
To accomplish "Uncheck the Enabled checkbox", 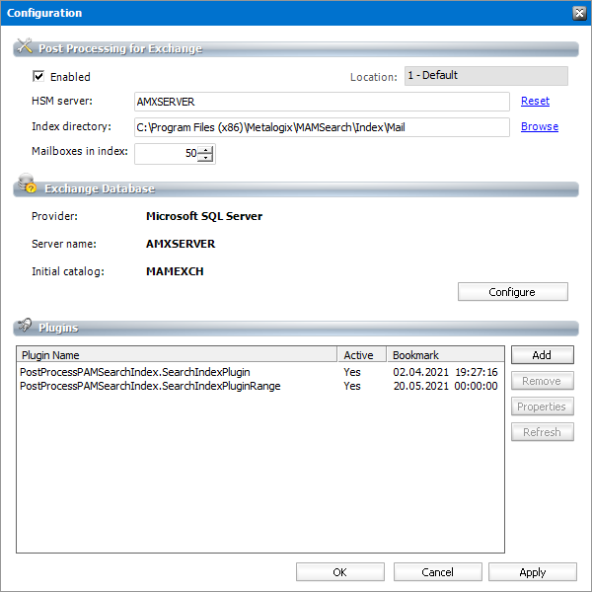I will click(38, 76).
